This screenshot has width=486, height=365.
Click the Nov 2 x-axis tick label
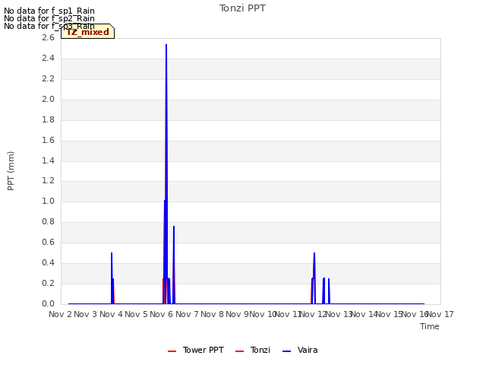[60, 314]
